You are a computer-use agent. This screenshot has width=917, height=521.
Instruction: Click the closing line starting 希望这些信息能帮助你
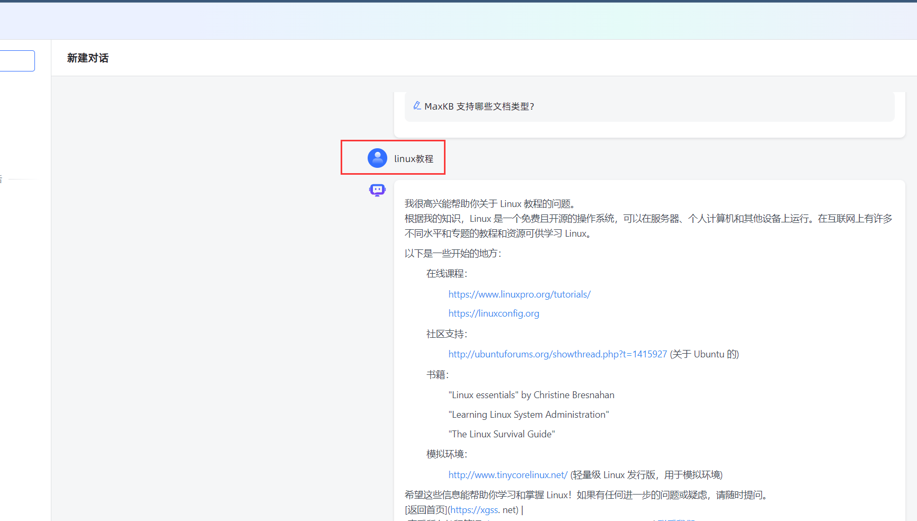pyautogui.click(x=587, y=495)
